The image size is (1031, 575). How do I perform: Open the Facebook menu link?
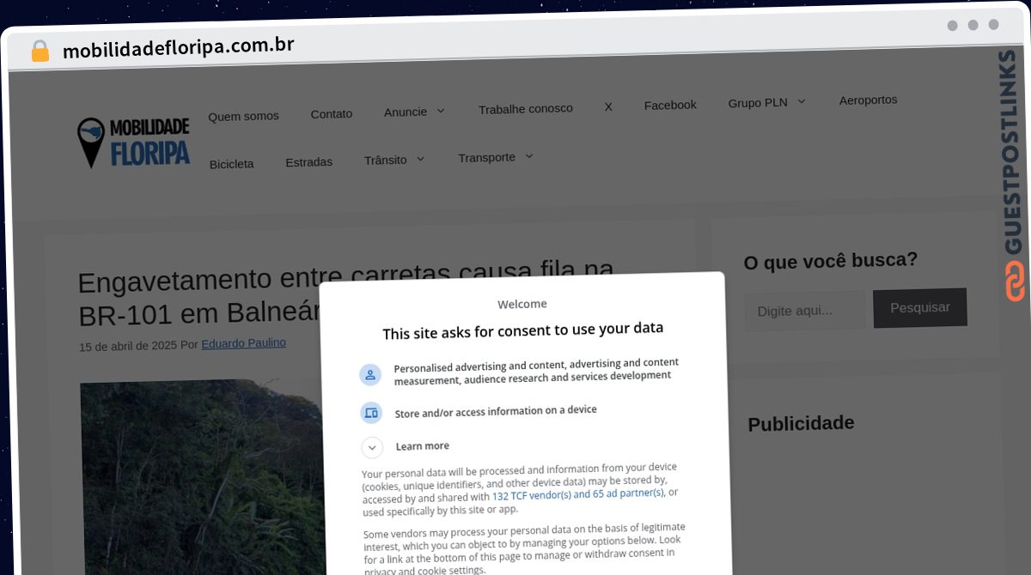(x=670, y=105)
